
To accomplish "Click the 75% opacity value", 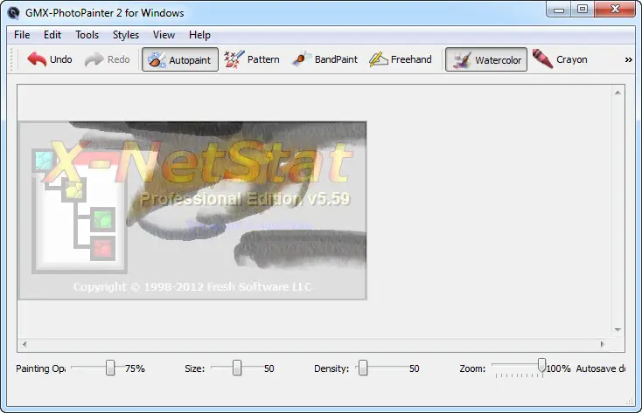I will pyautogui.click(x=135, y=368).
